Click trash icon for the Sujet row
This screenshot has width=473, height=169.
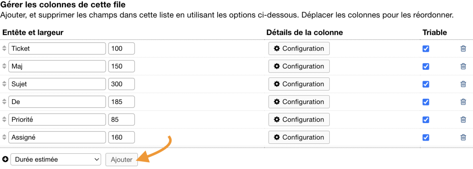click(463, 84)
